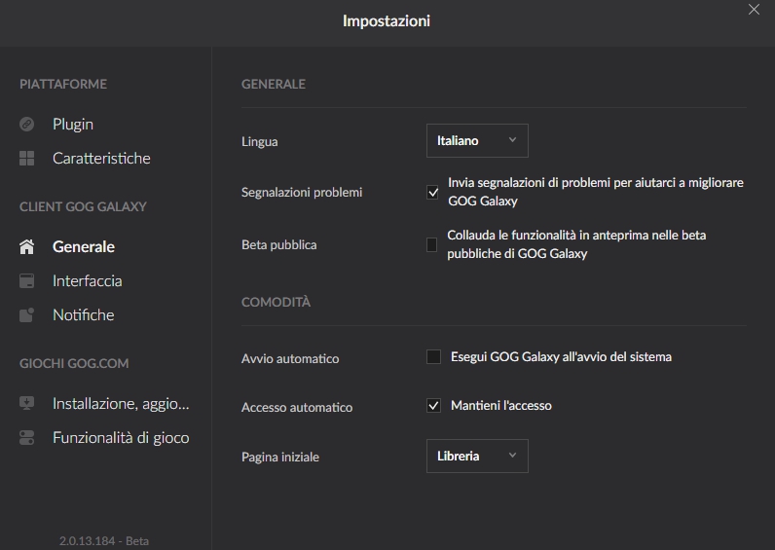Click 'Esegui GOG Galaxy all'avvio del sistema' label
The image size is (775, 550).
tap(561, 357)
